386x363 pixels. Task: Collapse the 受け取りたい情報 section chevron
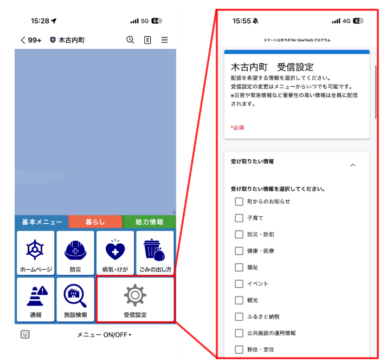coord(352,165)
